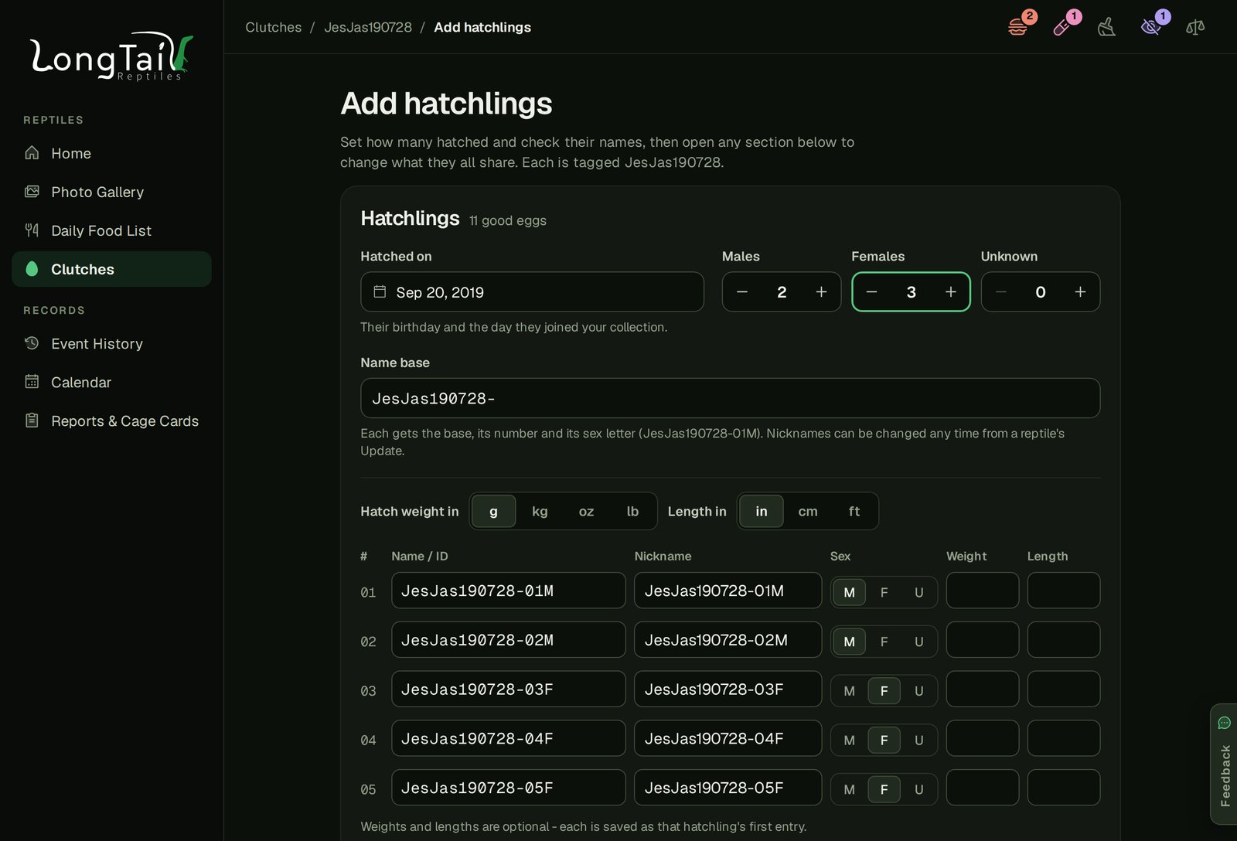Click the Name base input field
1237x841 pixels.
pos(730,398)
